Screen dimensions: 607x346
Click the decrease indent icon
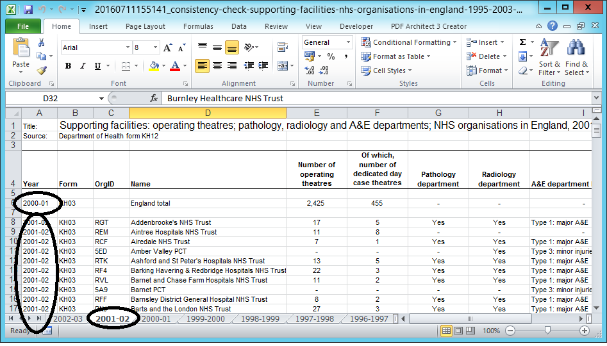tap(249, 66)
